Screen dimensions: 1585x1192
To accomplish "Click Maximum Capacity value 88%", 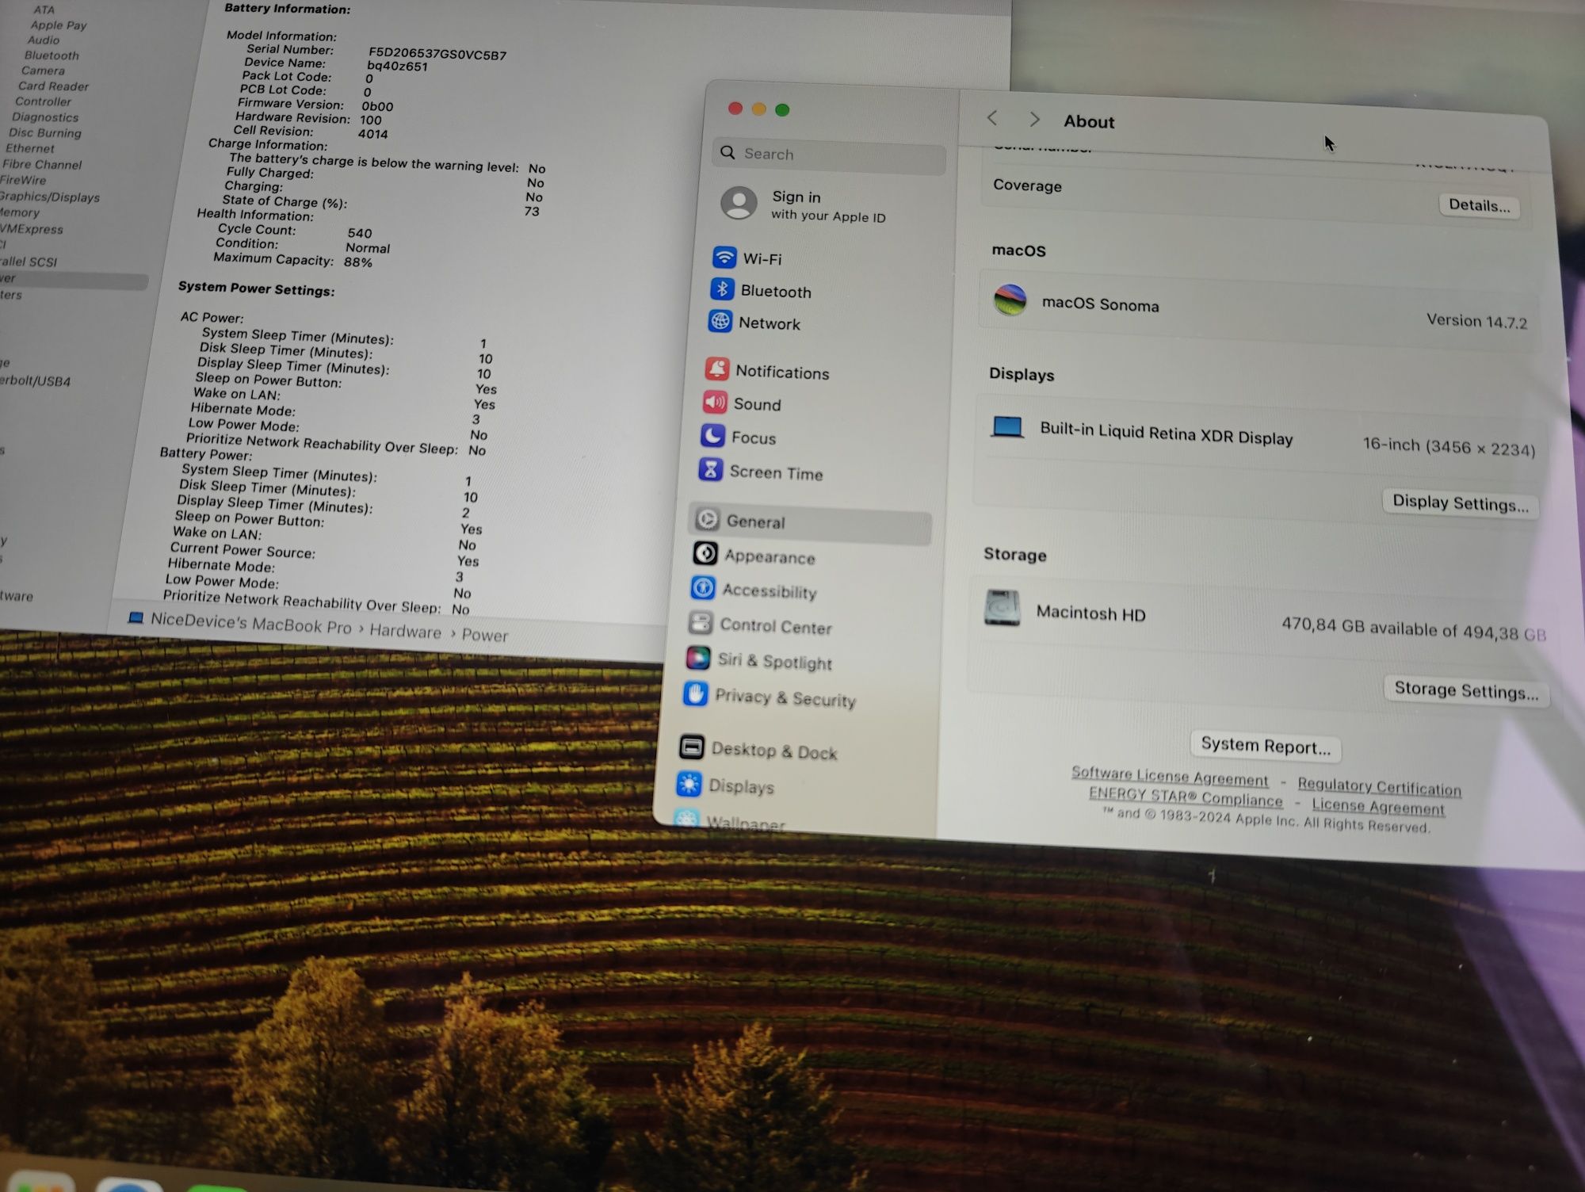I will click(x=358, y=262).
